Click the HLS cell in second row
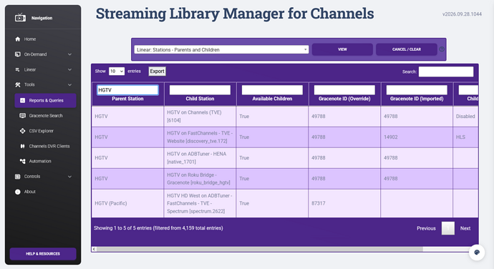Image resolution: width=494 pixels, height=269 pixels. coord(465,137)
